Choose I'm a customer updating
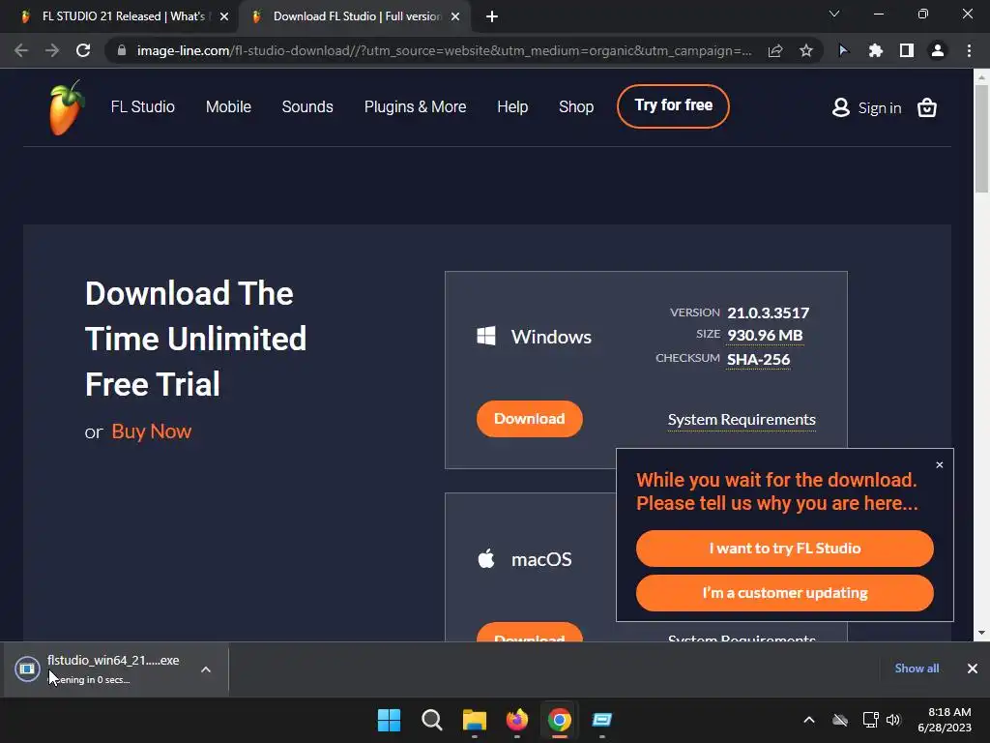This screenshot has width=990, height=743. (785, 593)
